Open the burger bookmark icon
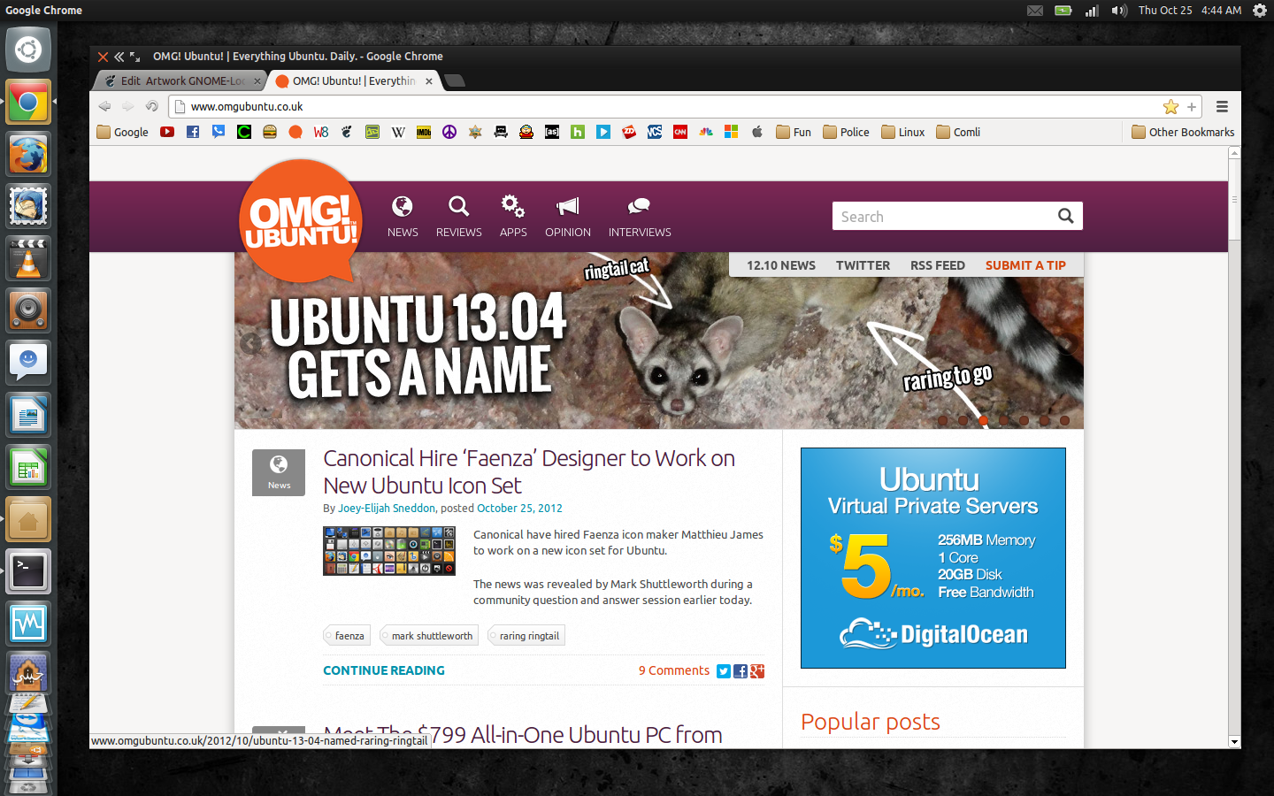This screenshot has width=1274, height=796. tap(270, 132)
